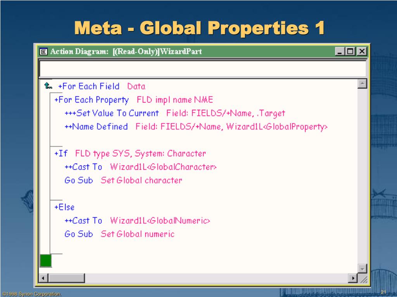
Task: Select the '++Name Defined' statement
Action: [96, 126]
